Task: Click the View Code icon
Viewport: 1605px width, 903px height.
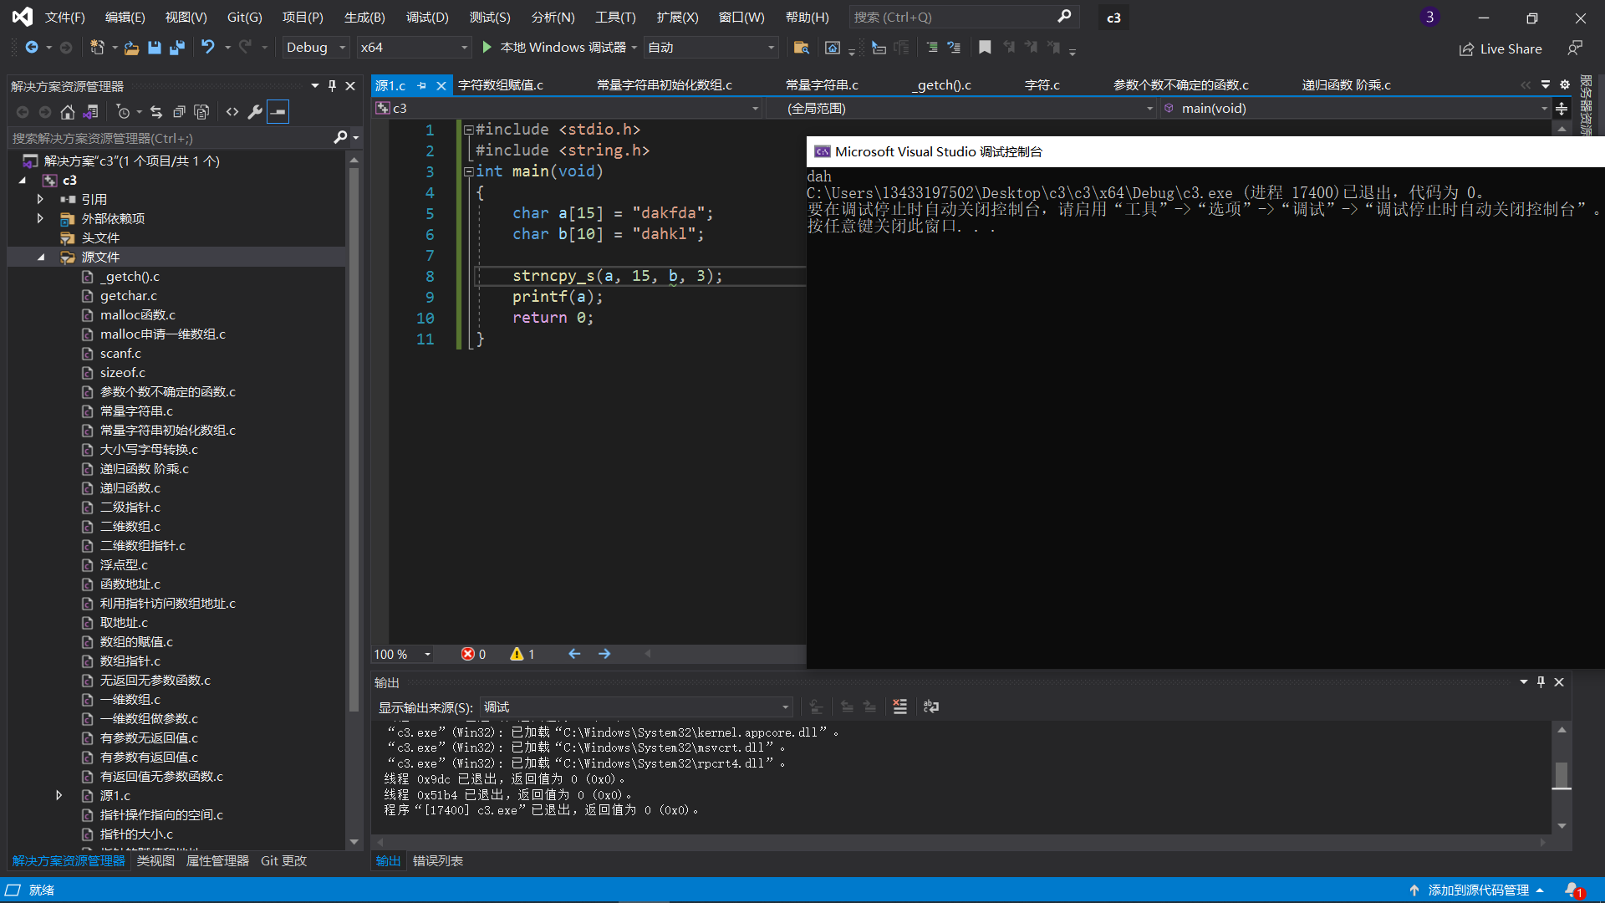Action: 232,112
